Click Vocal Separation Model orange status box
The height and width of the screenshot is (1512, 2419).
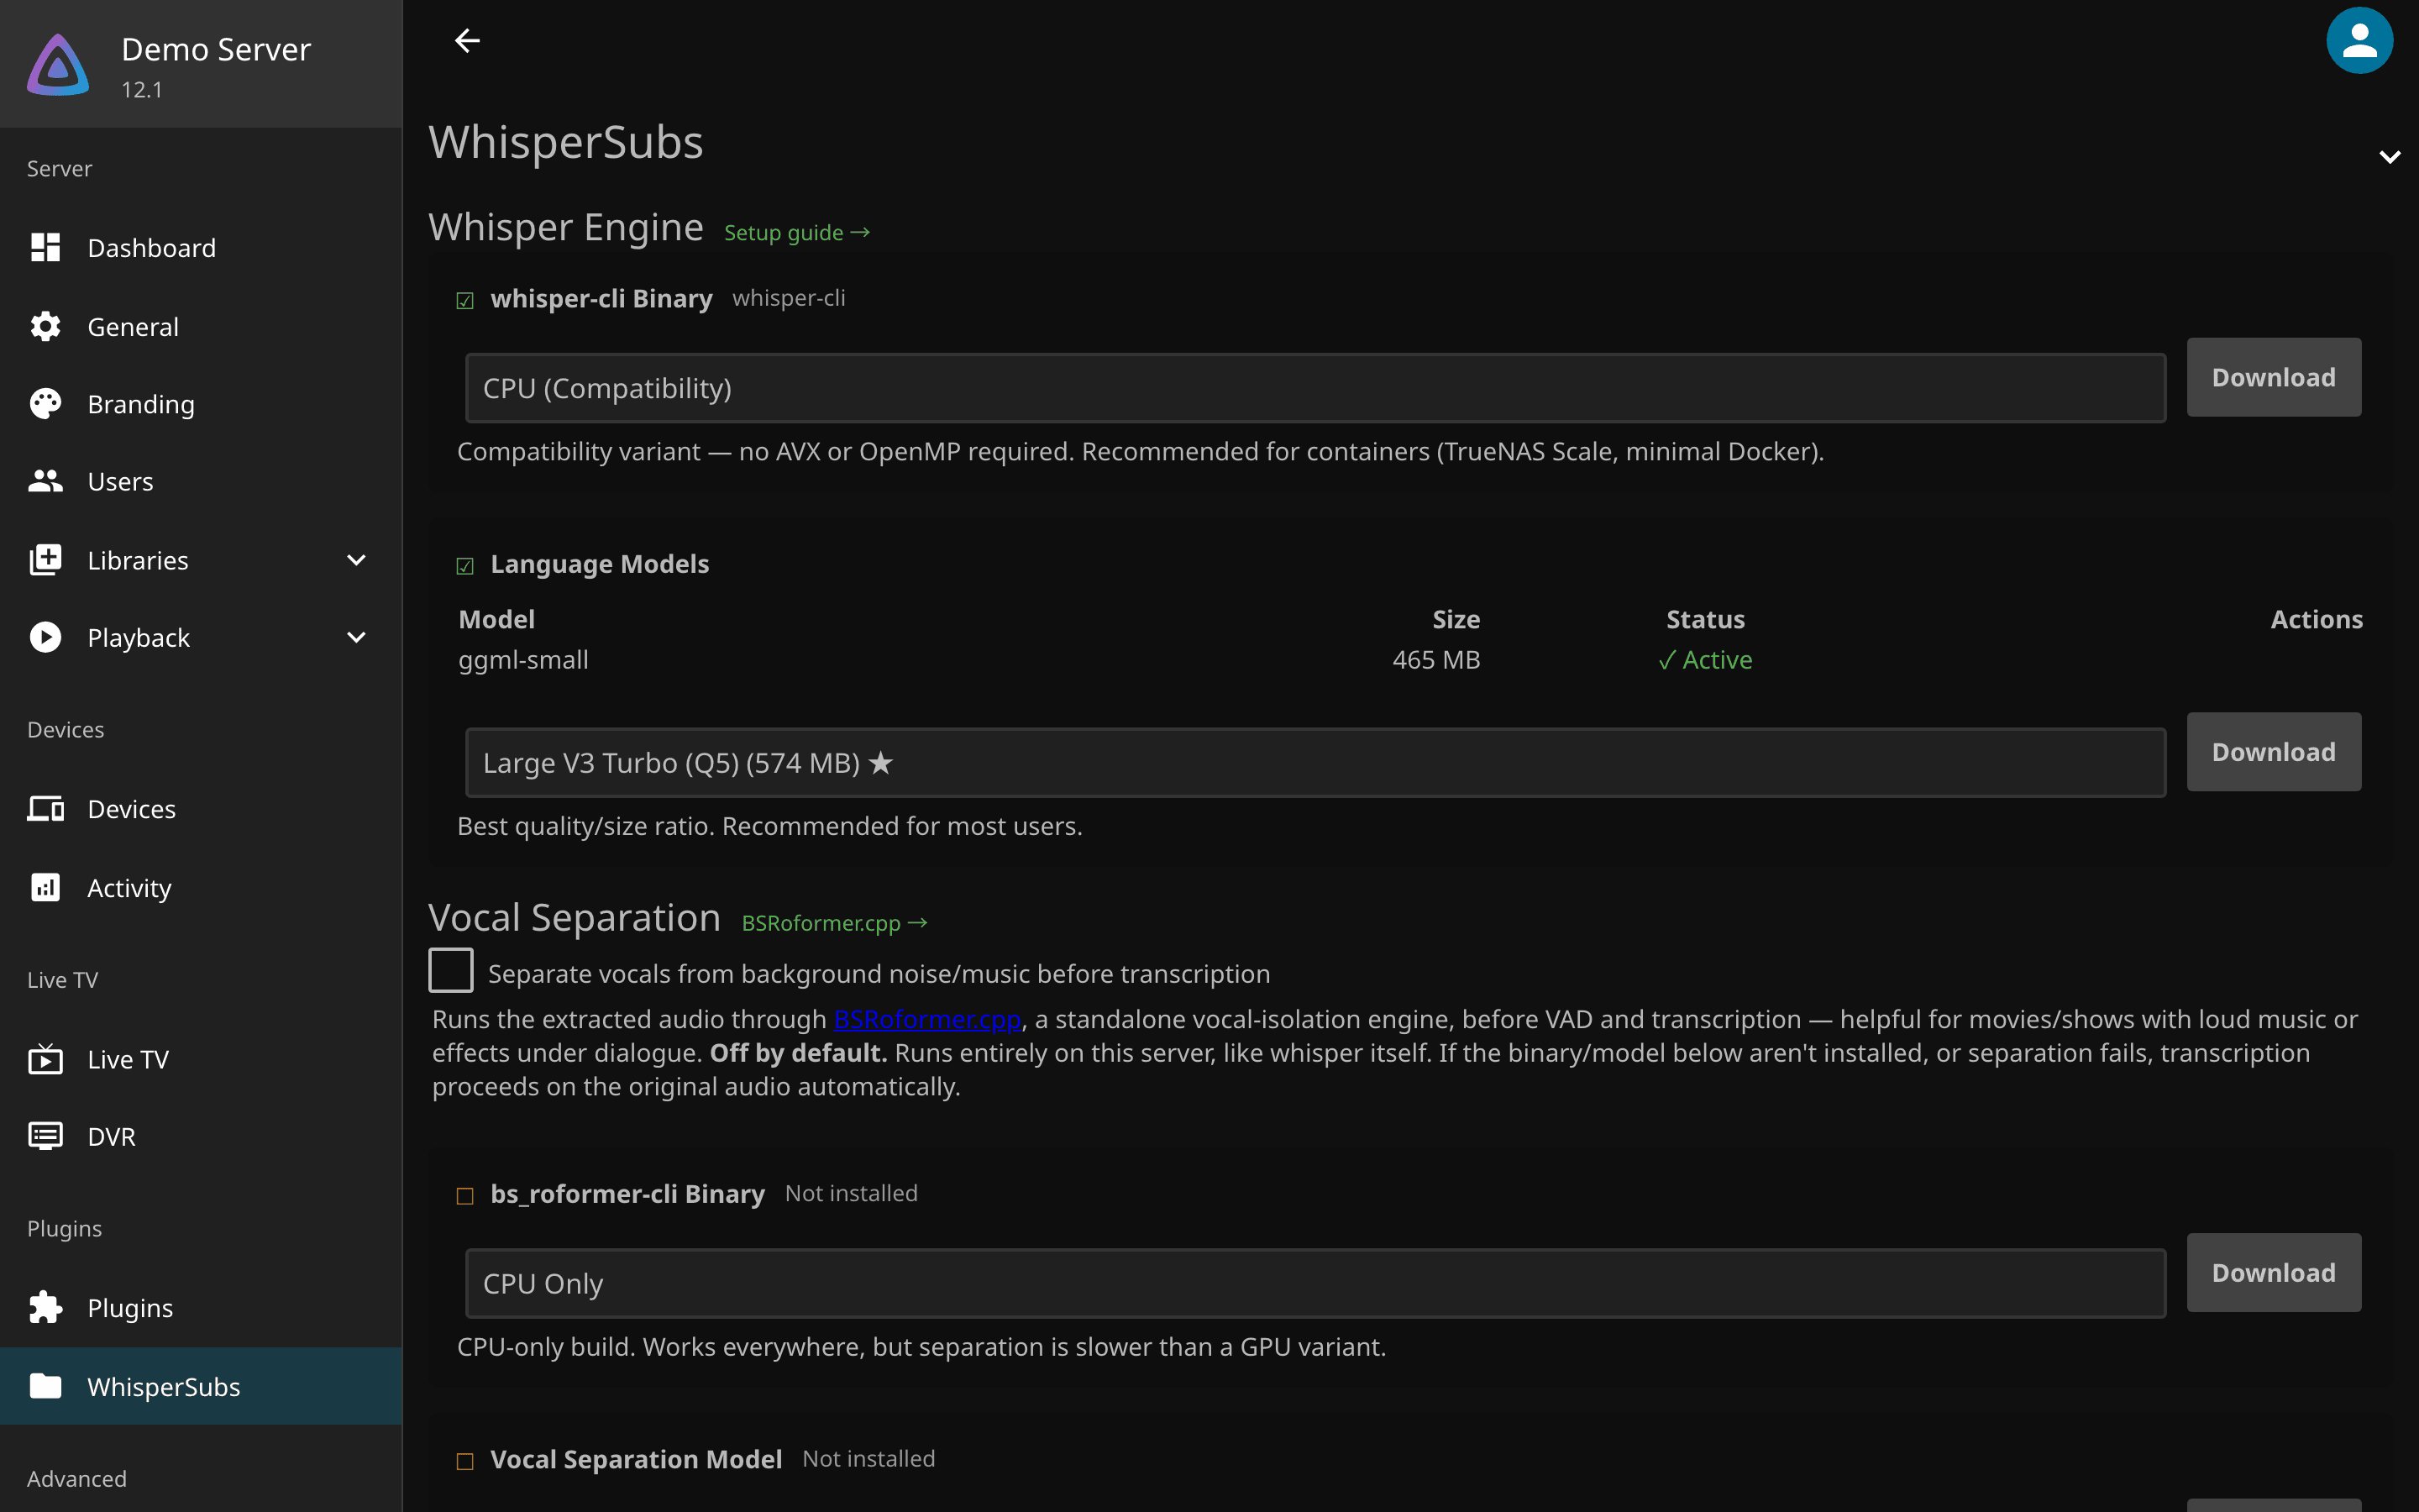464,1462
